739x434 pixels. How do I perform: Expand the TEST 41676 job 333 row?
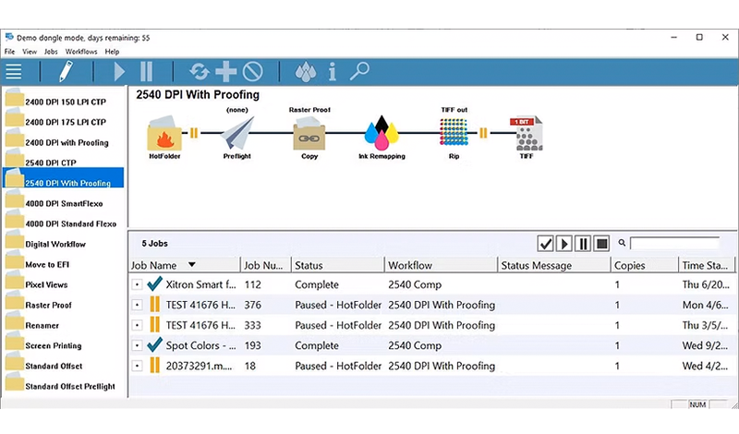pyautogui.click(x=137, y=325)
